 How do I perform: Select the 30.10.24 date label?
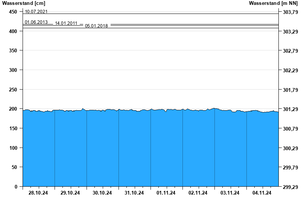pyautogui.click(x=102, y=193)
